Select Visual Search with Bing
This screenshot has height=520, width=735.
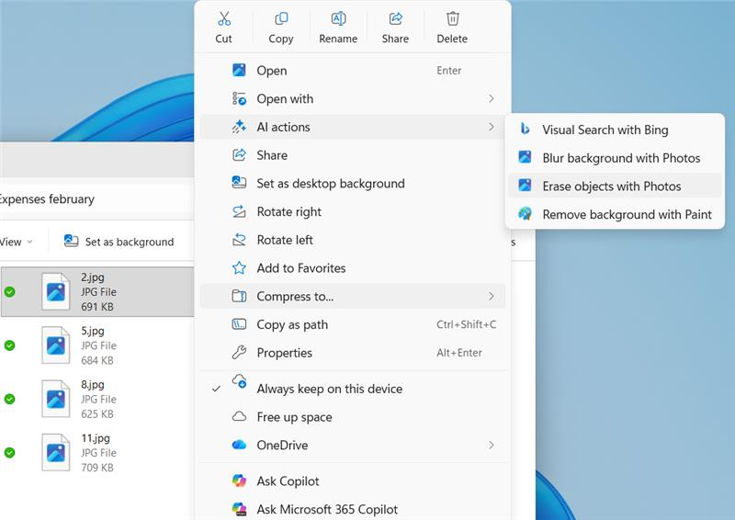click(615, 130)
